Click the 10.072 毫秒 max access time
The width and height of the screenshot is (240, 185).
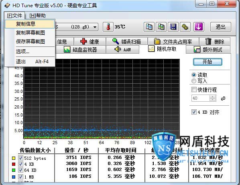164,176
